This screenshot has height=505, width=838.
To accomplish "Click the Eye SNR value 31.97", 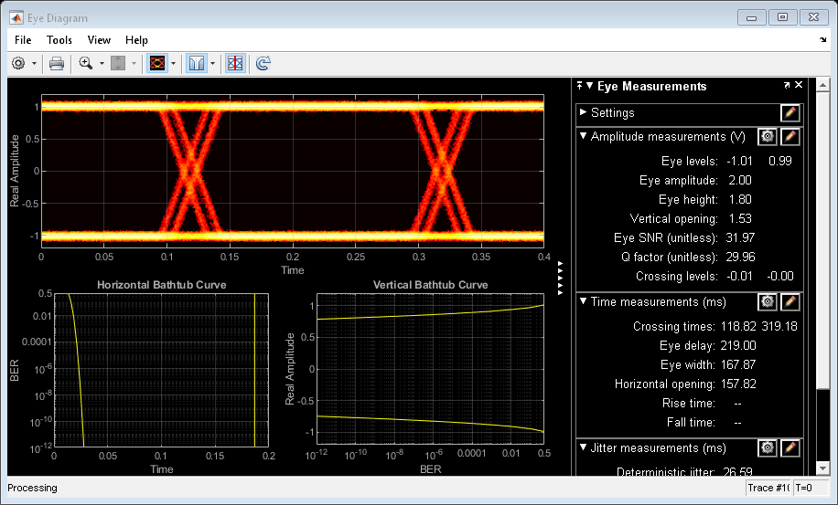I will tap(740, 237).
